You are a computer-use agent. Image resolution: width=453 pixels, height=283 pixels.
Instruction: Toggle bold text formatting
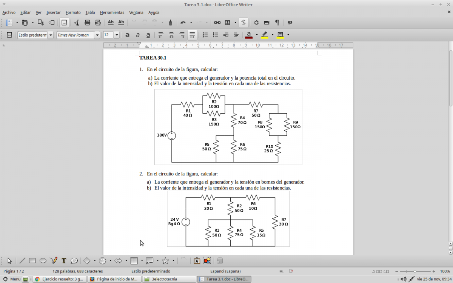[127, 35]
